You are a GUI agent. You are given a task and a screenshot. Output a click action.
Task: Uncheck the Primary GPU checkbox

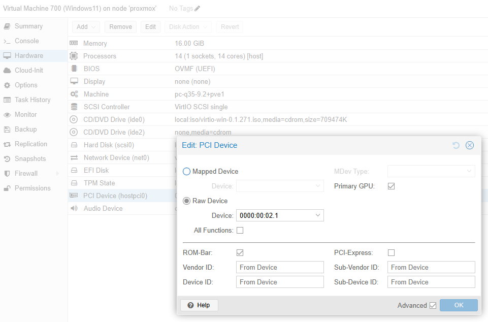click(391, 186)
